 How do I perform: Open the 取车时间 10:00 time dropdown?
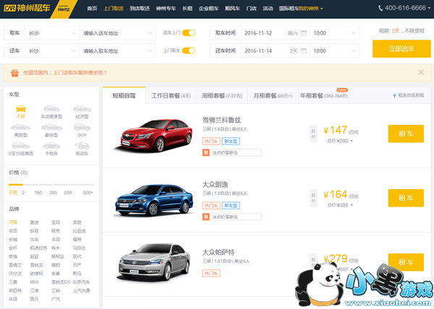[x=334, y=33]
